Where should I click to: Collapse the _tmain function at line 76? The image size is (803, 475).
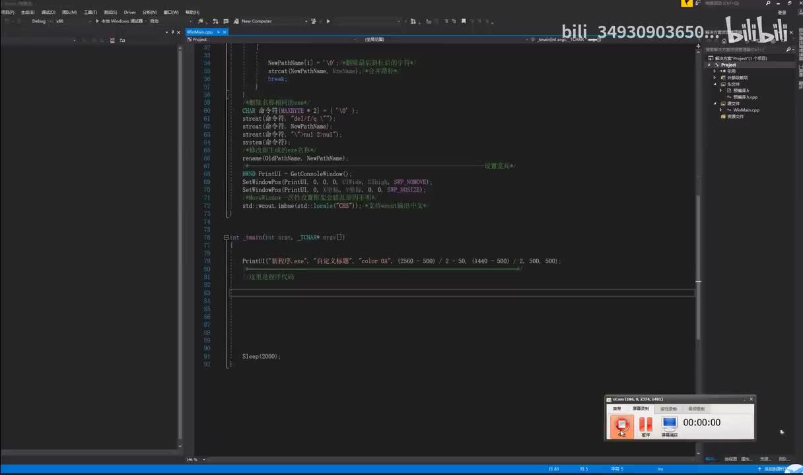pyautogui.click(x=226, y=237)
